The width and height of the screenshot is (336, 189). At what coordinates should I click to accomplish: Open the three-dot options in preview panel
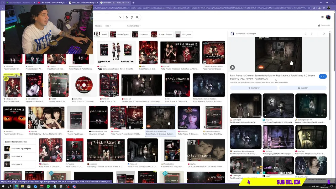(x=318, y=34)
